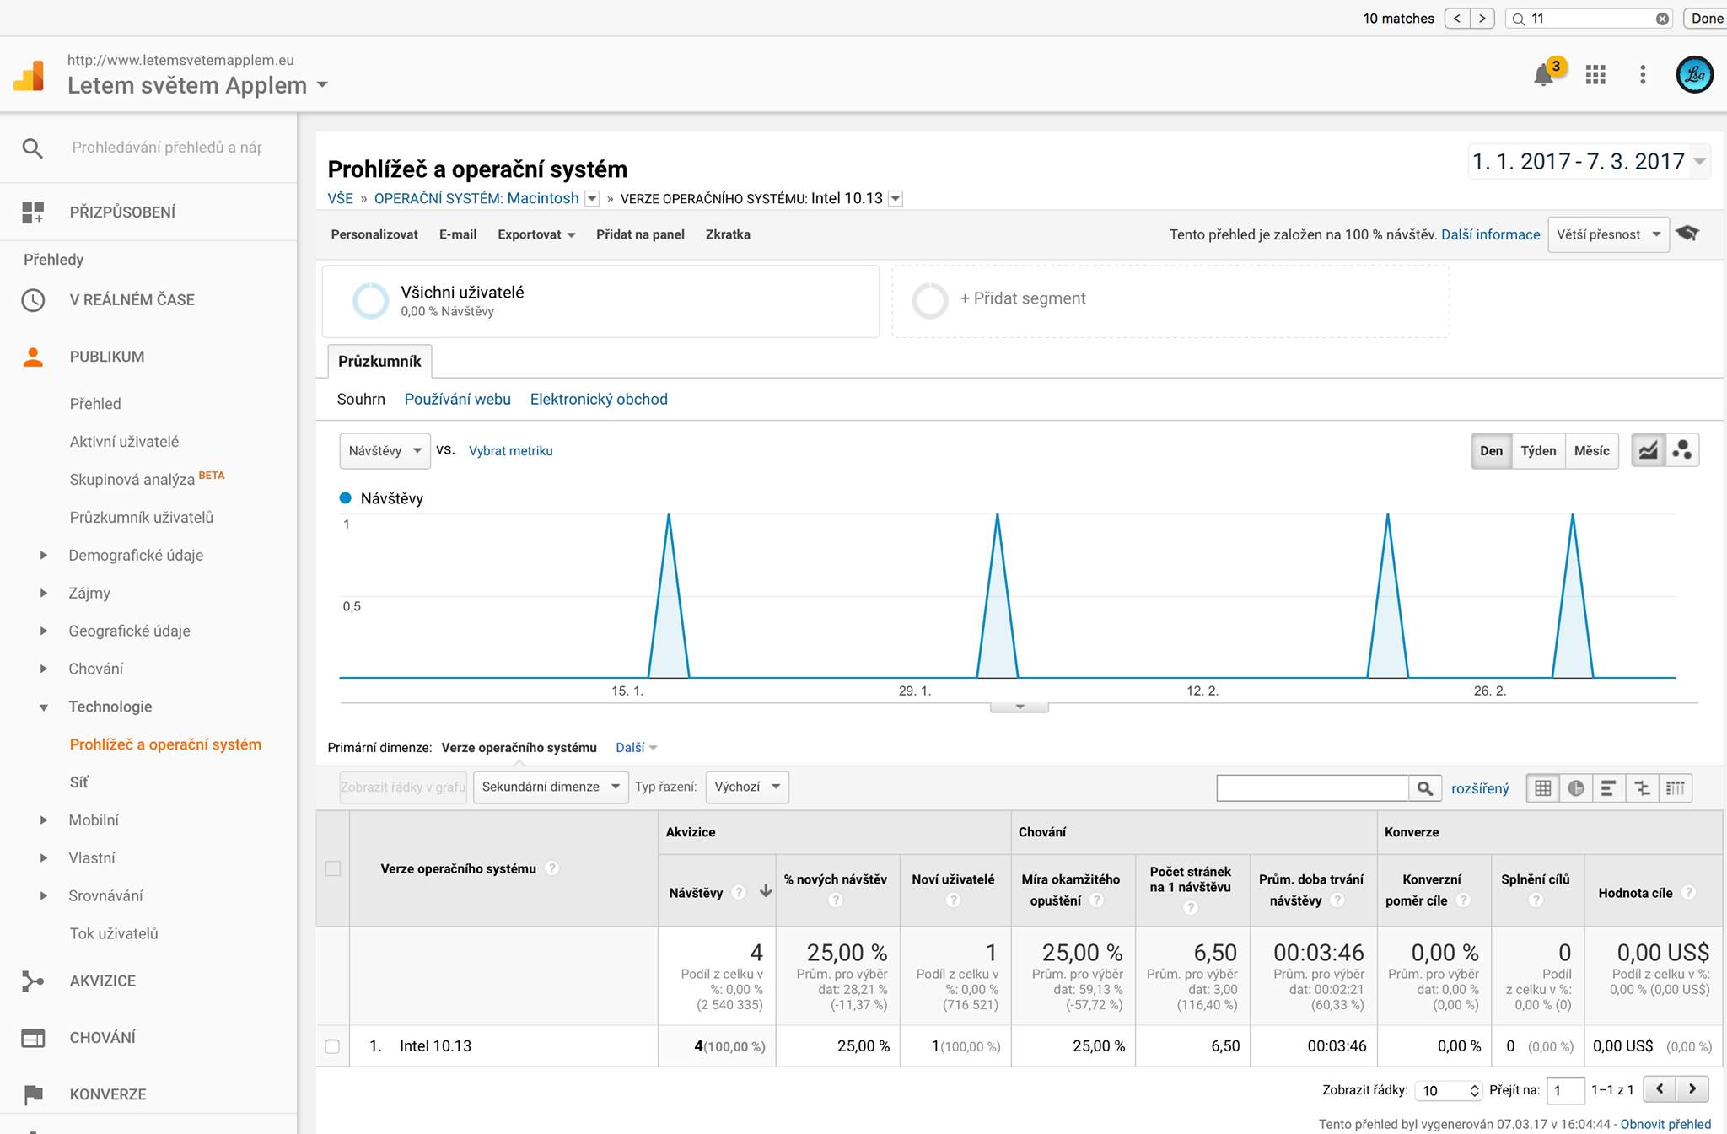Screen dimensions: 1727x1134
Task: Click the table filter search field
Action: [1312, 788]
